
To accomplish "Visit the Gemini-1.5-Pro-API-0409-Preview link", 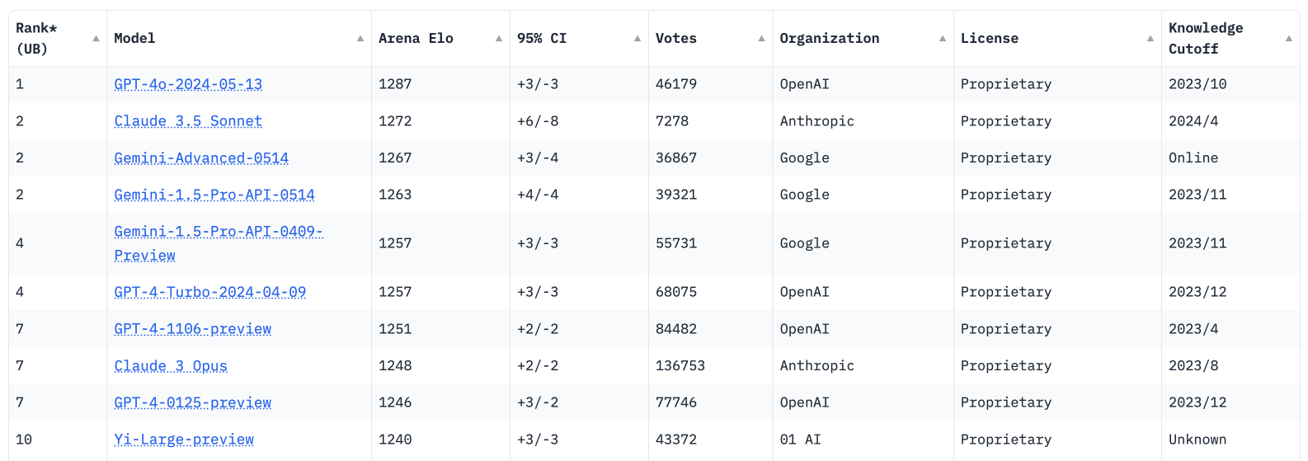I will 219,243.
